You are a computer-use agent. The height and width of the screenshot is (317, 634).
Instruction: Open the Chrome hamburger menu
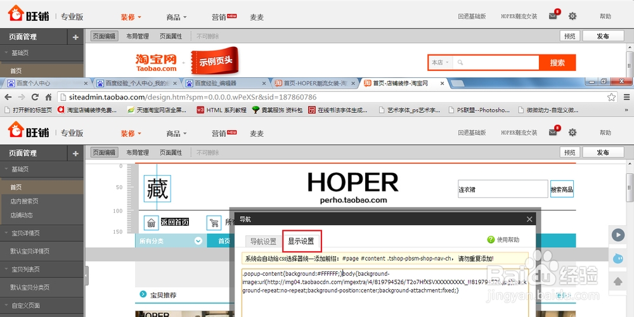tap(627, 97)
